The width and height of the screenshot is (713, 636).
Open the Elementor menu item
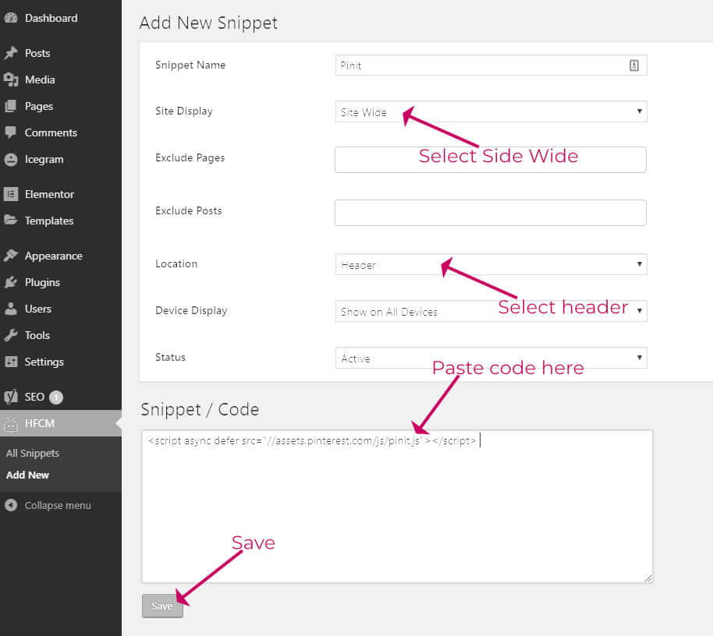[61, 194]
